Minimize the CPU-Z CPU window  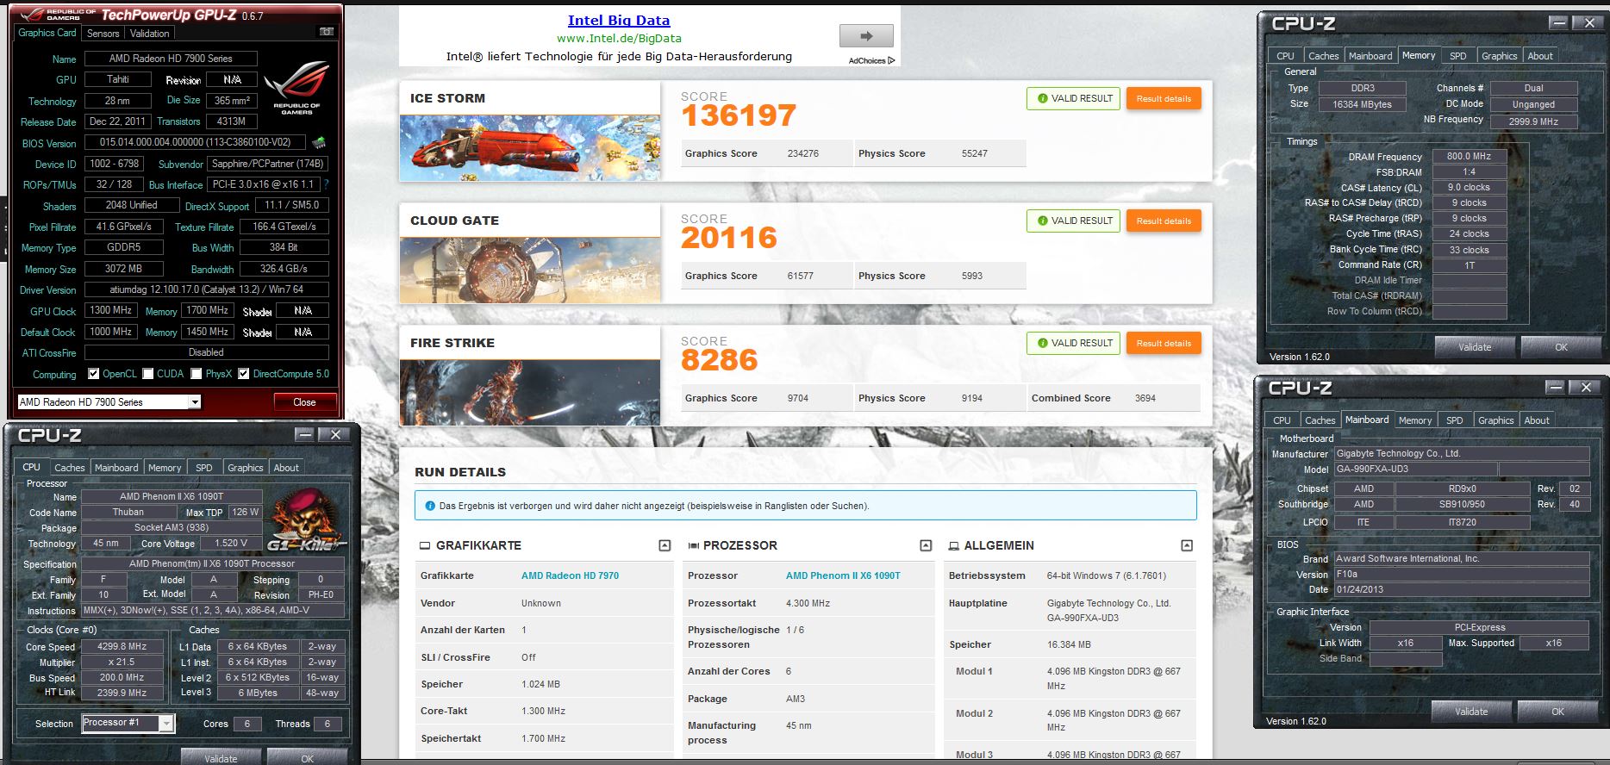coord(304,435)
